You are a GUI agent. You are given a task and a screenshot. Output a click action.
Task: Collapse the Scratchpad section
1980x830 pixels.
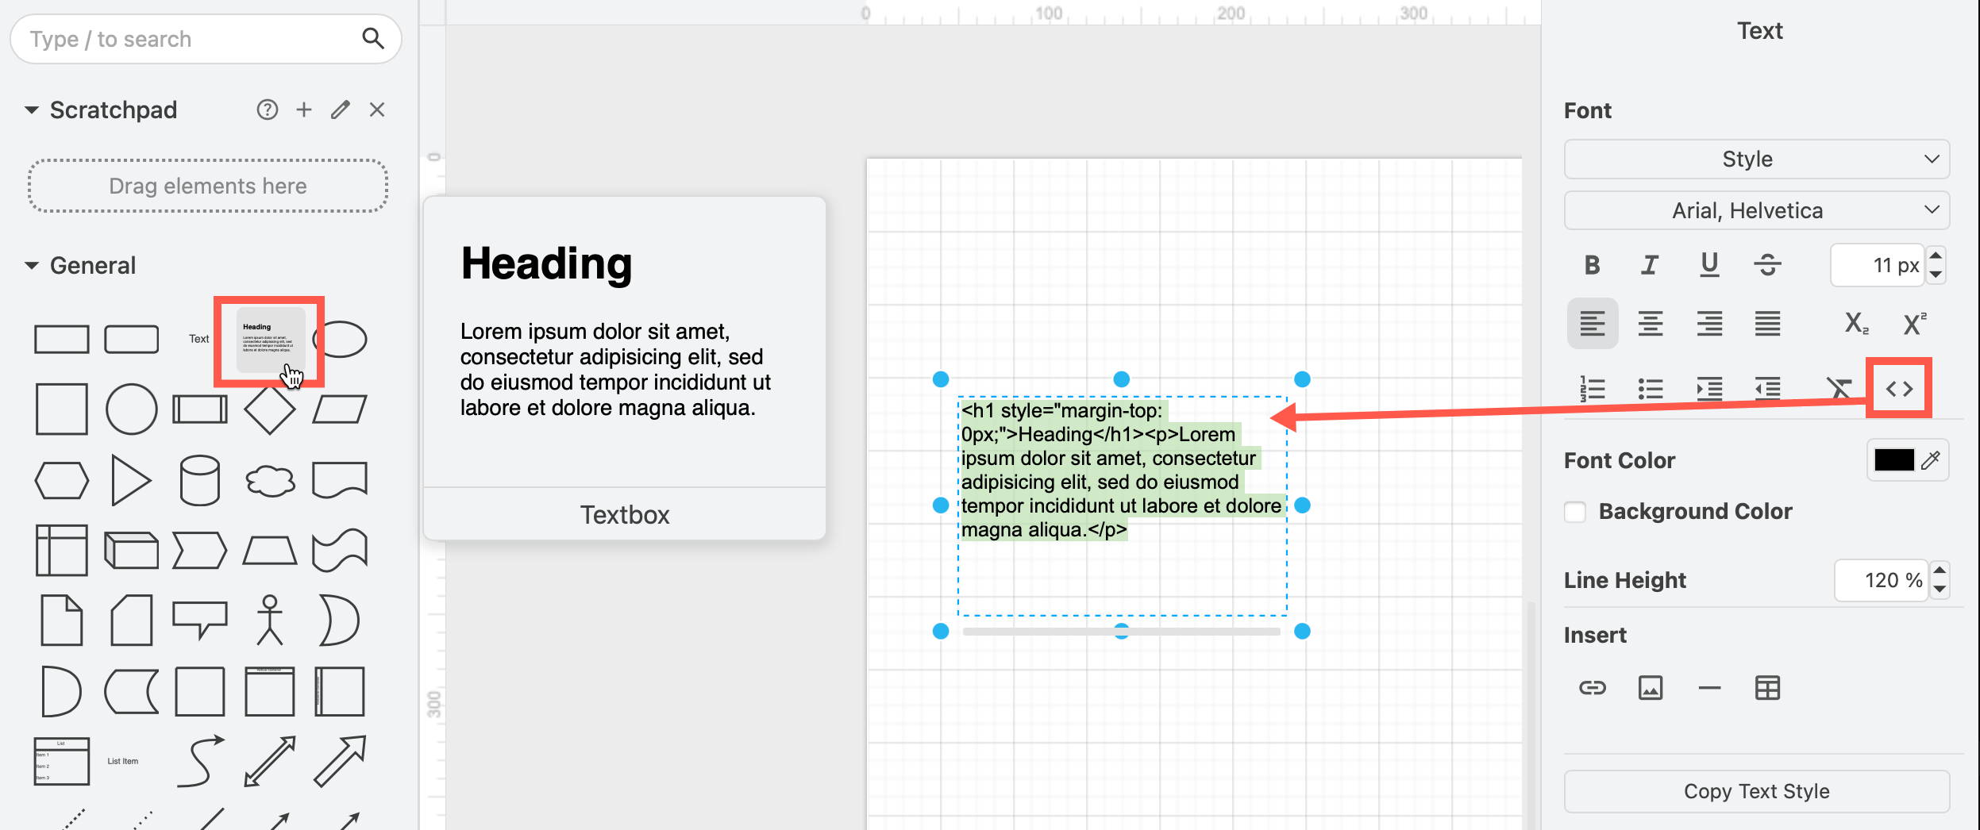tap(32, 110)
